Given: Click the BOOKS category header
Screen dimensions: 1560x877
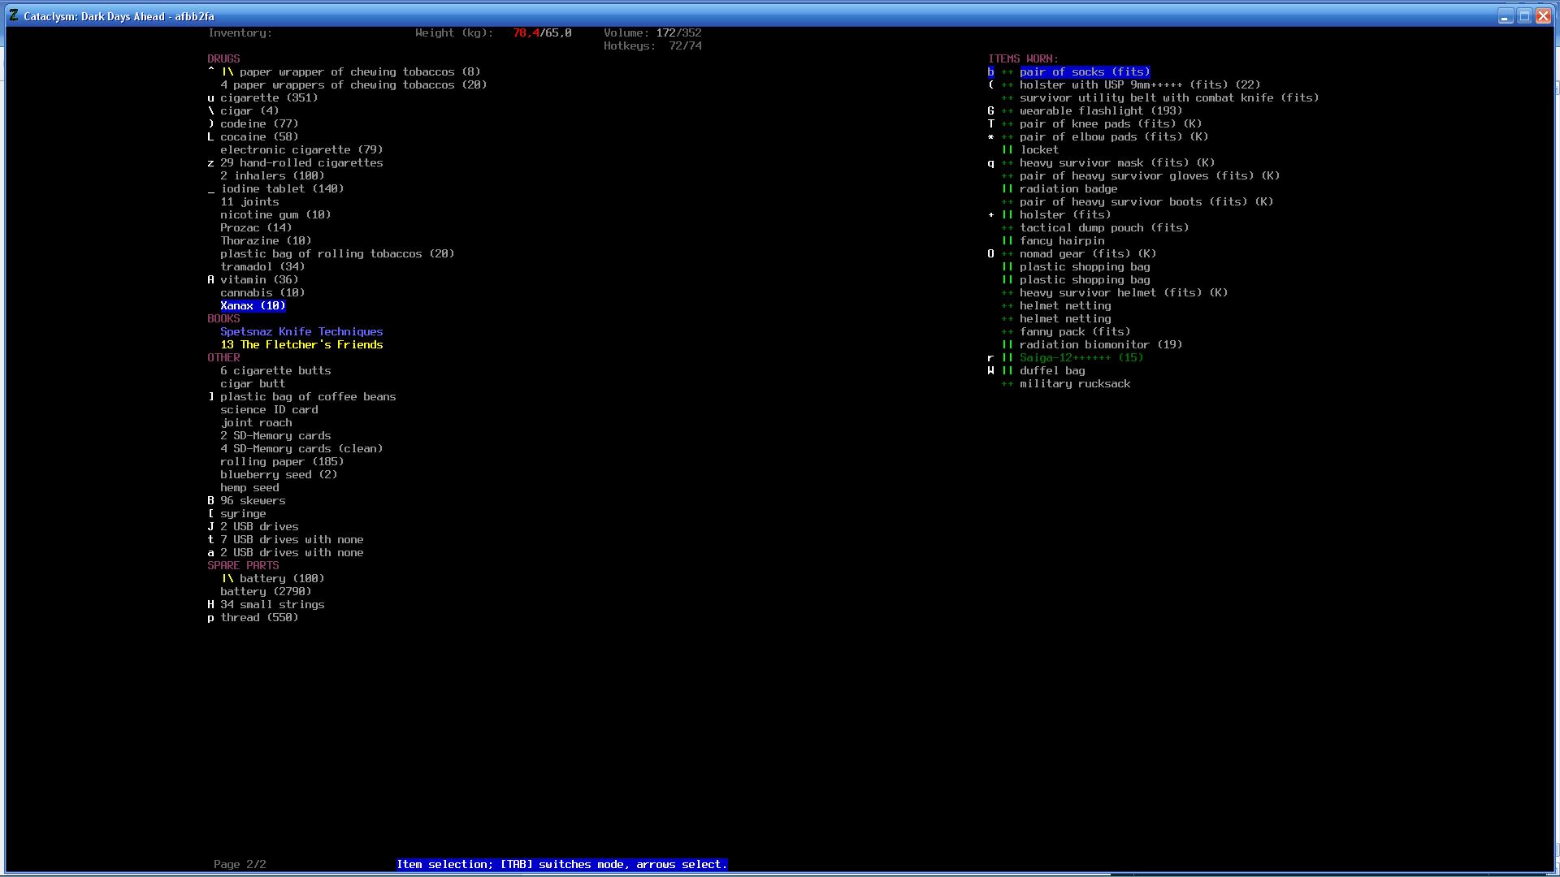Looking at the screenshot, I should 223,319.
